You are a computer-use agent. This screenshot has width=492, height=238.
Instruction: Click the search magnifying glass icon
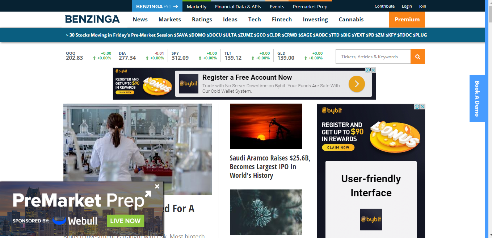click(x=417, y=57)
